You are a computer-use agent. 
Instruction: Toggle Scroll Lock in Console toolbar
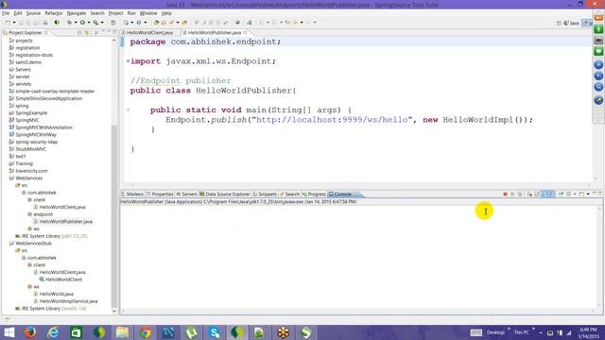[x=537, y=194]
